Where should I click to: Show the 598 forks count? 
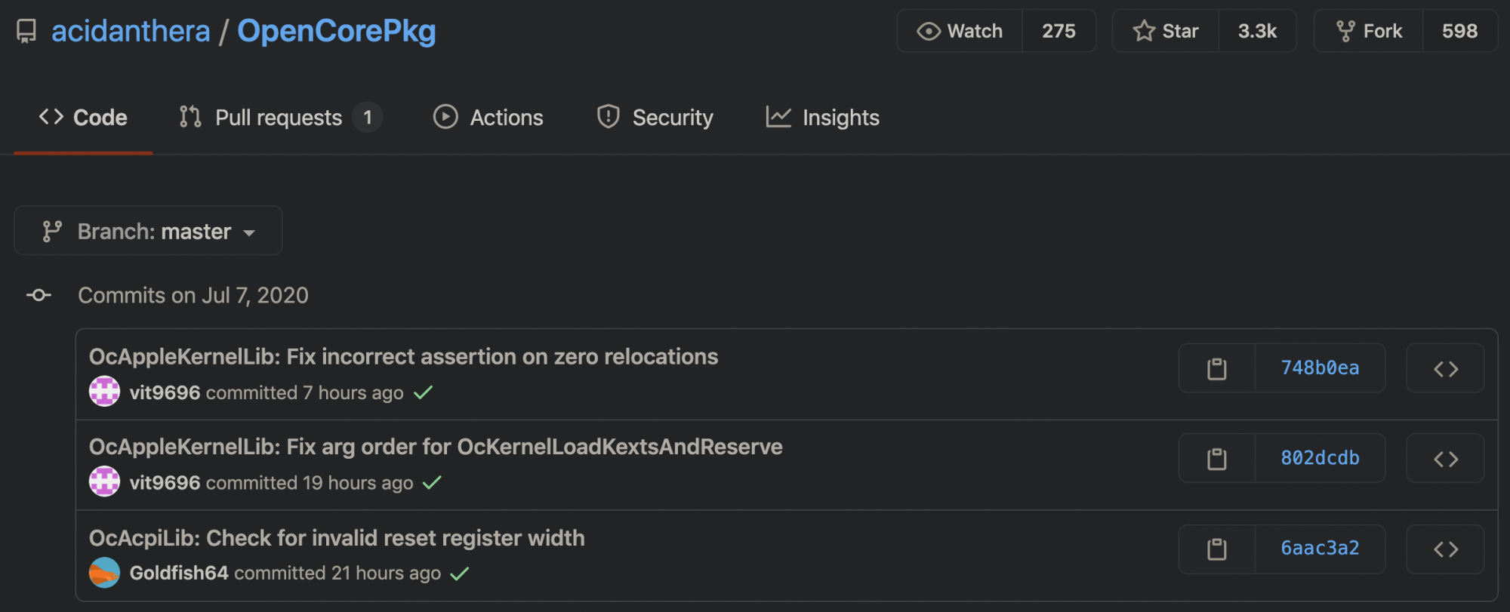coord(1459,31)
